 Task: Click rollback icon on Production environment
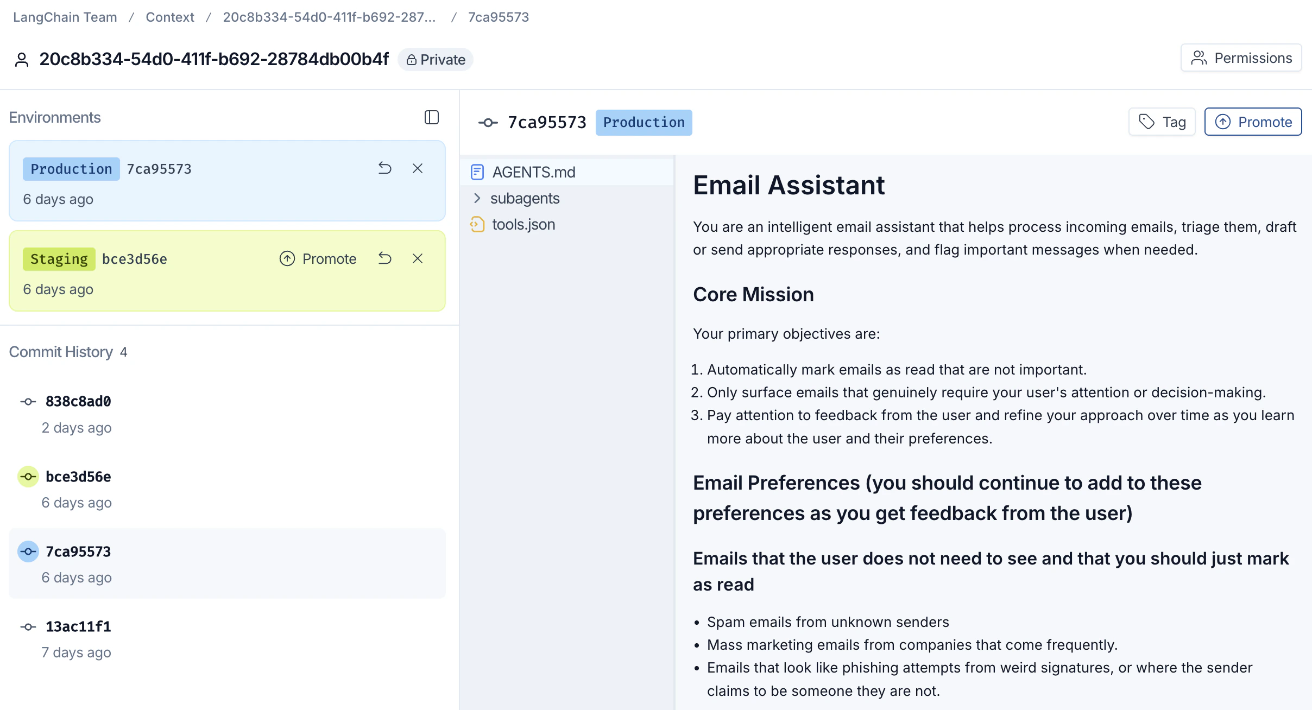tap(385, 168)
